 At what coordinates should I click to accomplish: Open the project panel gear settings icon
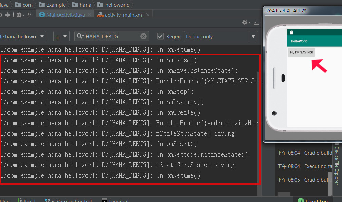click(x=20, y=15)
